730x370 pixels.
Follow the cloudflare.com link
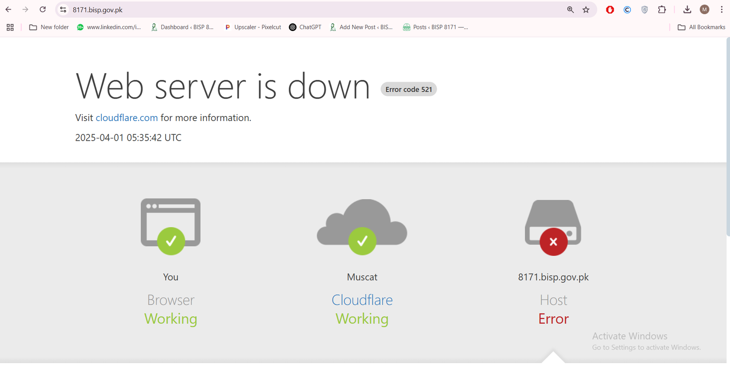click(127, 118)
